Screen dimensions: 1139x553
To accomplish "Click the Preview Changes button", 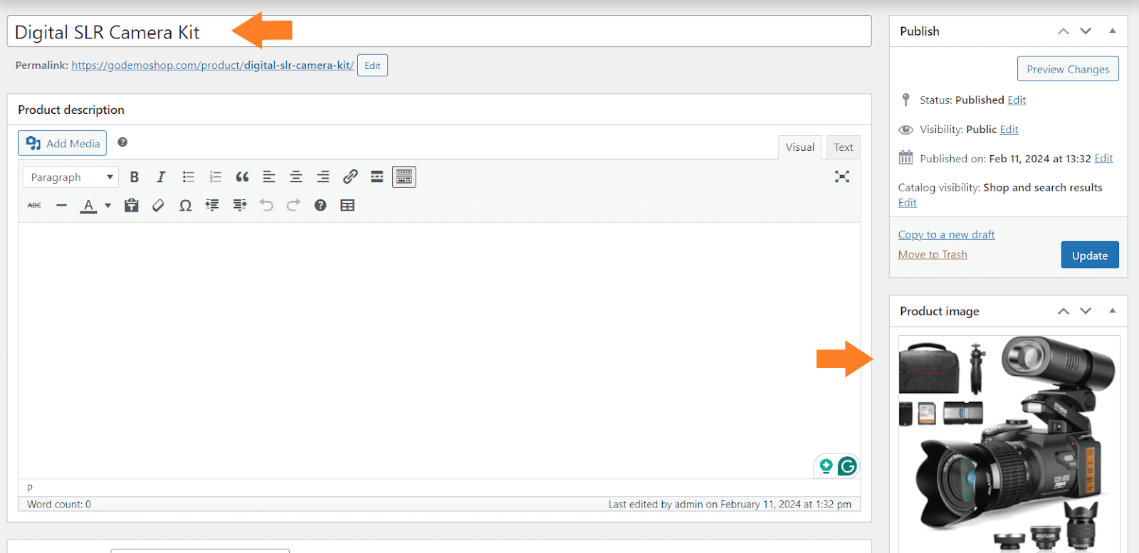I will (x=1068, y=69).
